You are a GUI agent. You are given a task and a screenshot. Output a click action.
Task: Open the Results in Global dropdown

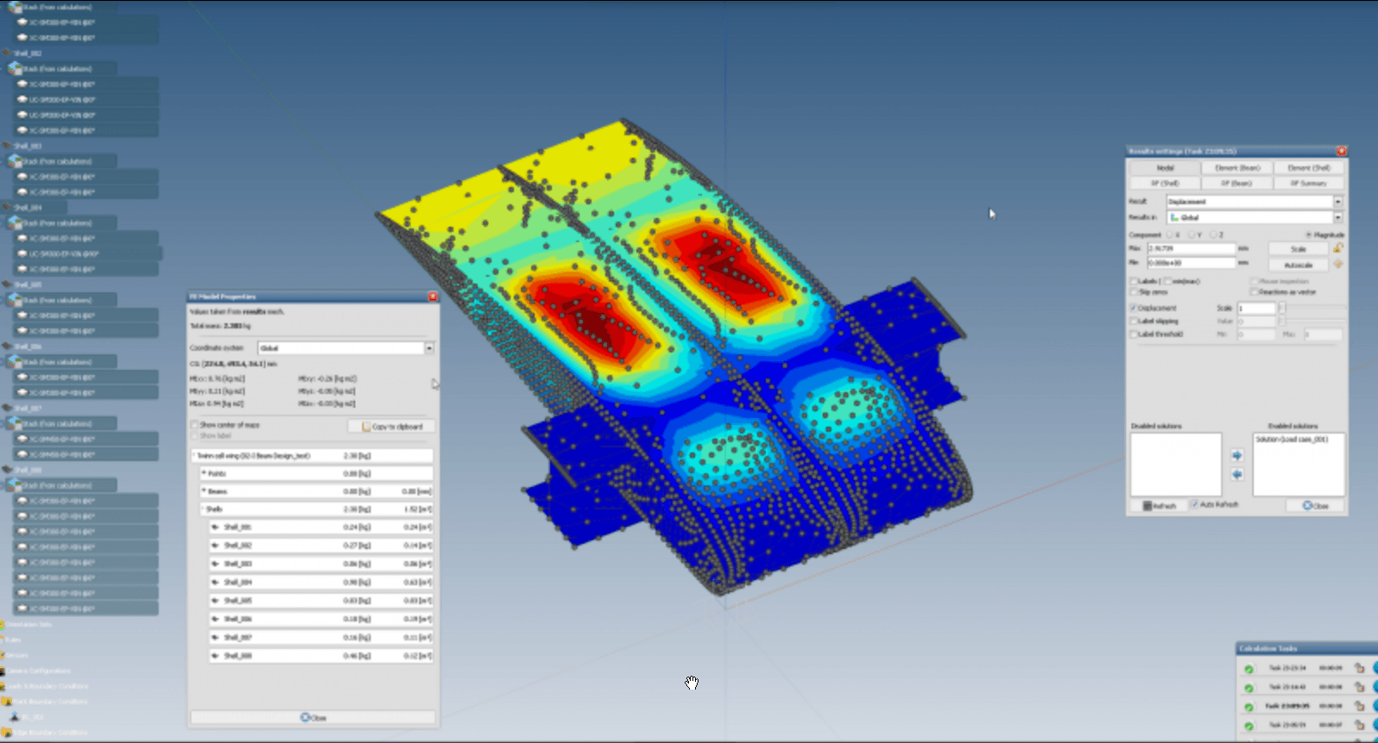tap(1337, 217)
